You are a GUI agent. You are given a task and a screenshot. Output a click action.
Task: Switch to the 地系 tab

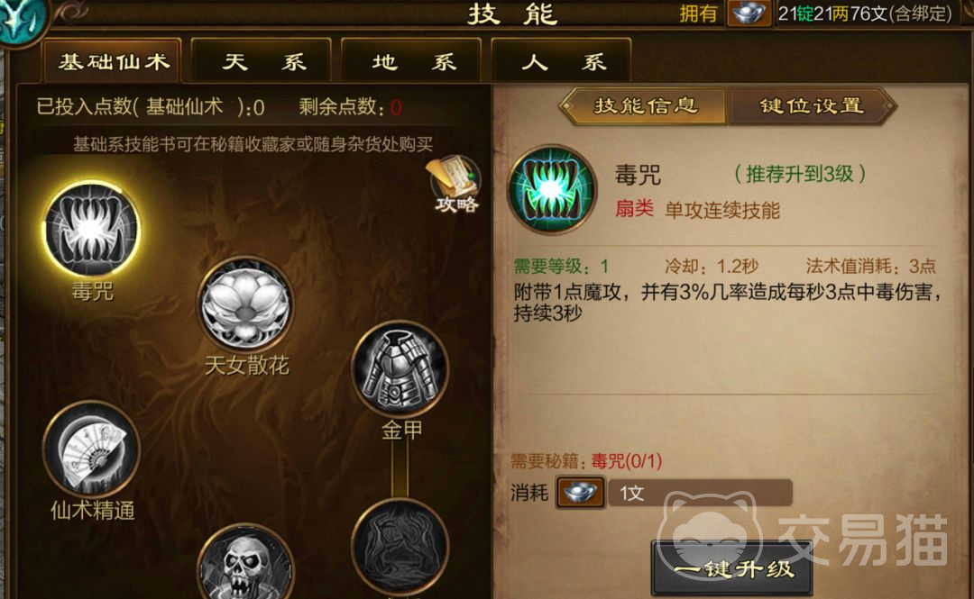click(x=411, y=61)
